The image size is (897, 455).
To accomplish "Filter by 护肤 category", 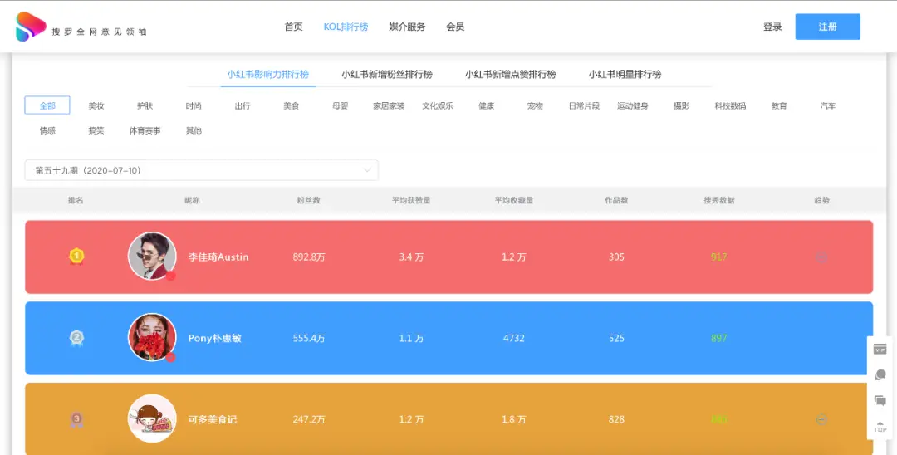I will (145, 105).
